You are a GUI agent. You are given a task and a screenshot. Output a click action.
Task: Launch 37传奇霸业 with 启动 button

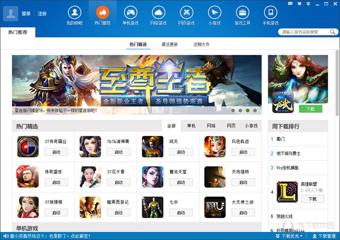coord(56,152)
